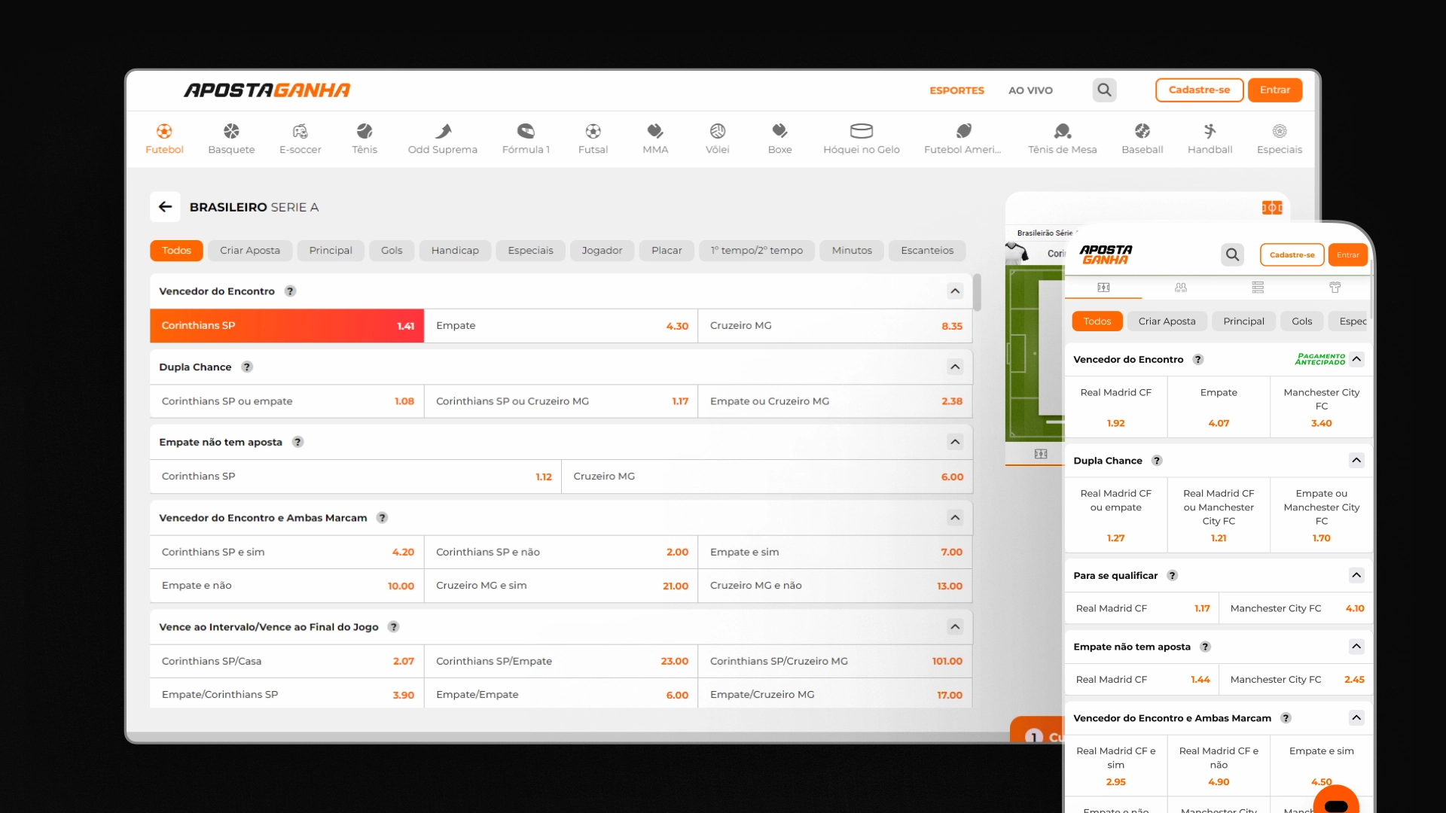Click the markets list scrollbar
This screenshot has width=1446, height=813.
977,293
